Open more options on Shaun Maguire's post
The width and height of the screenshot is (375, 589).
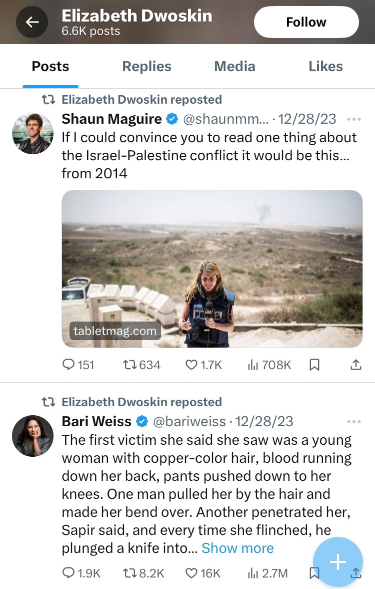pos(353,119)
